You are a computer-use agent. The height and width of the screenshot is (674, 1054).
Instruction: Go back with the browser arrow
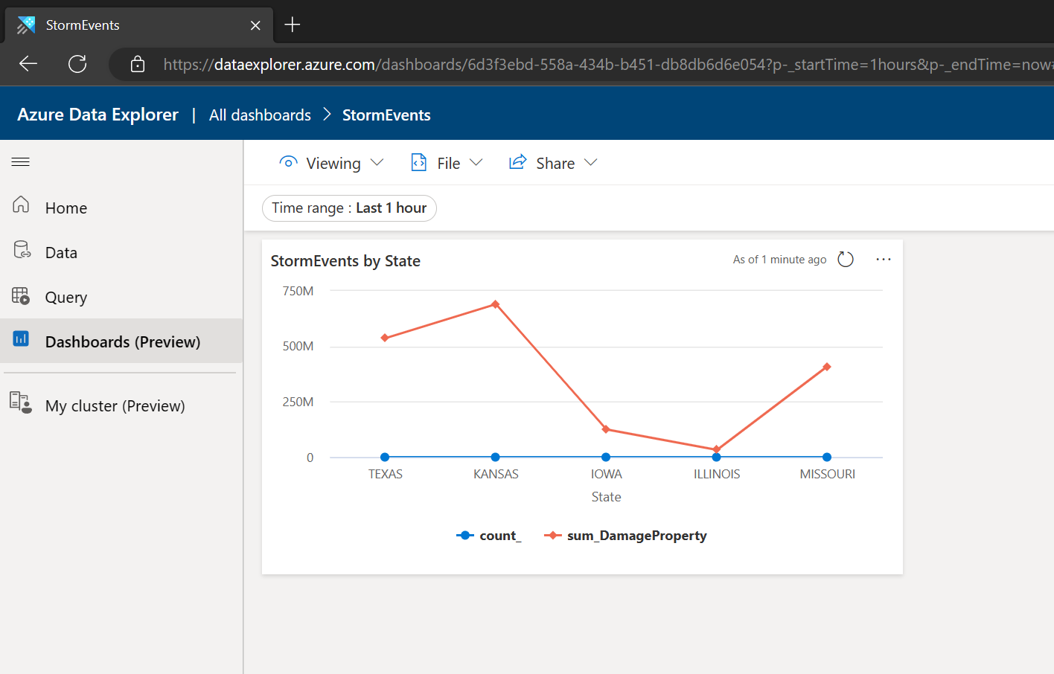click(x=28, y=64)
